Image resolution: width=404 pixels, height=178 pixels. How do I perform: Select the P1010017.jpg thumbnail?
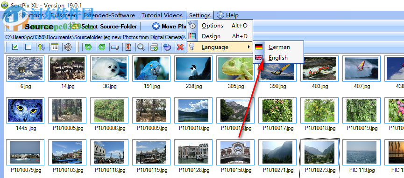click(x=277, y=110)
